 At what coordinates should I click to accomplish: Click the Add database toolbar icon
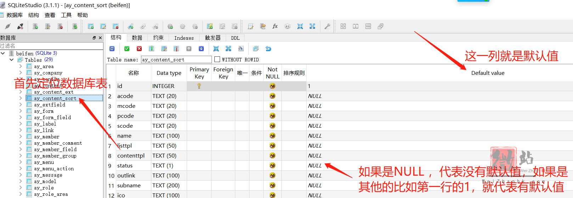pyautogui.click(x=35, y=26)
